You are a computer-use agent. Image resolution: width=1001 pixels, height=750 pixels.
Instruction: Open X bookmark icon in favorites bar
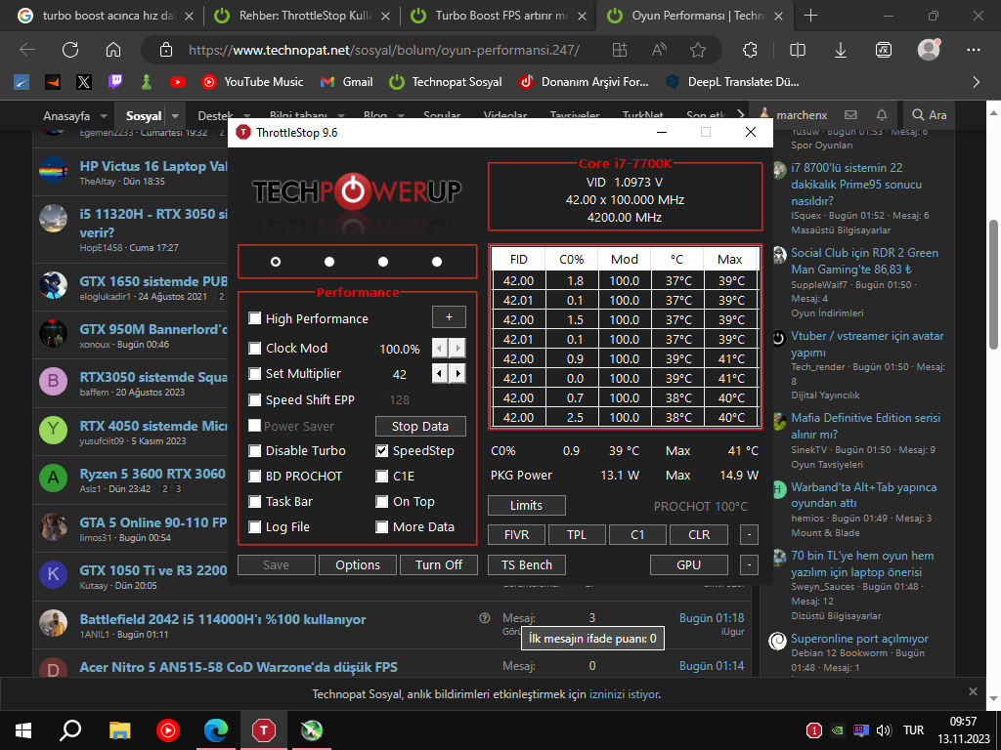click(84, 82)
